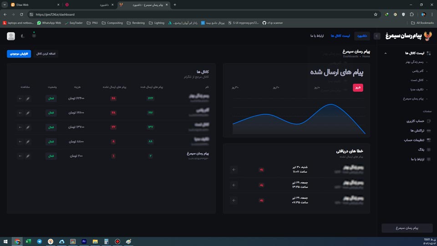Open the Lighting bookmarks folder
The height and width of the screenshot is (246, 437).
pos(156,23)
